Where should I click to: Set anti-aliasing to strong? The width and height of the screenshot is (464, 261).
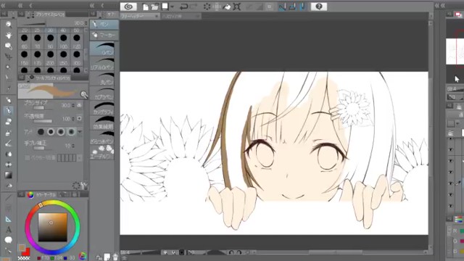pyautogui.click(x=71, y=132)
